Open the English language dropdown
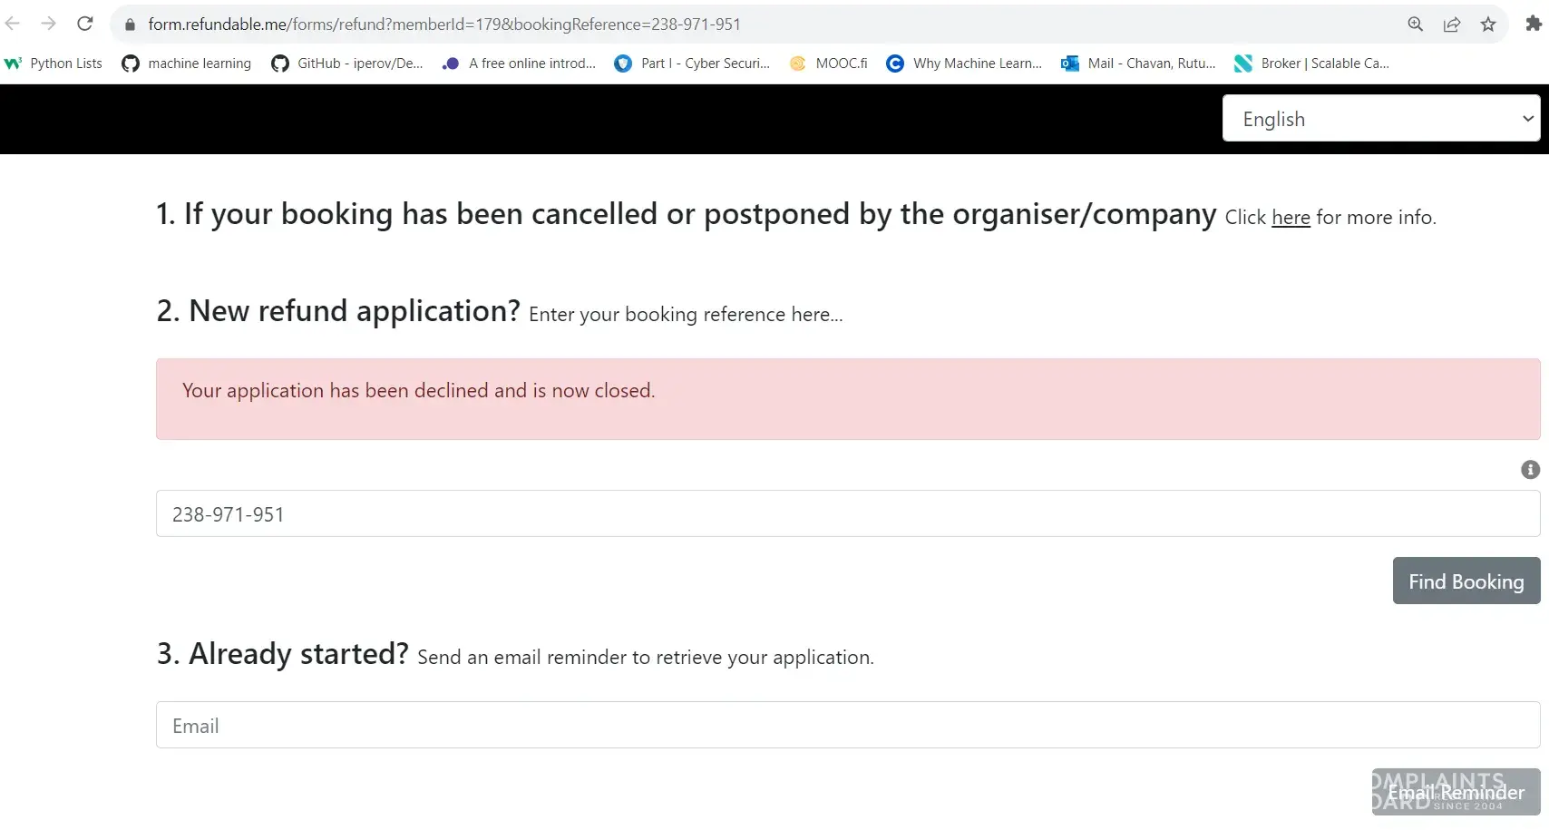The width and height of the screenshot is (1549, 830). pyautogui.click(x=1380, y=119)
